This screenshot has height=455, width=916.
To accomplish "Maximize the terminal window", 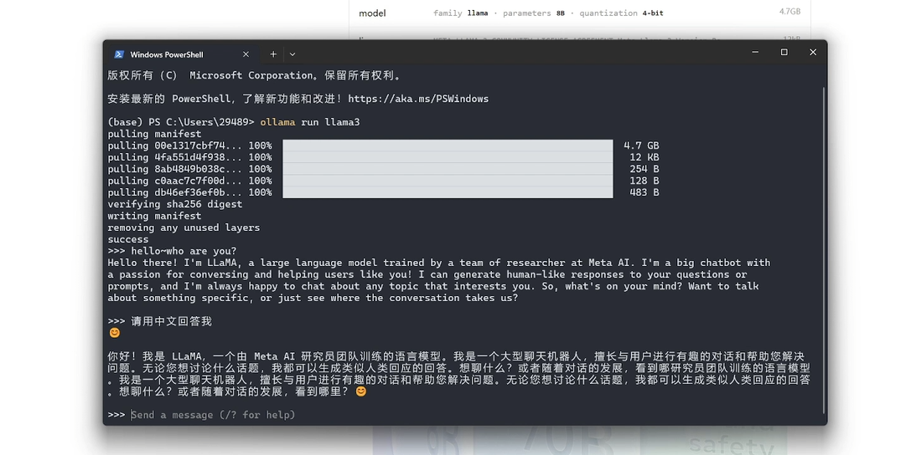I will (784, 53).
